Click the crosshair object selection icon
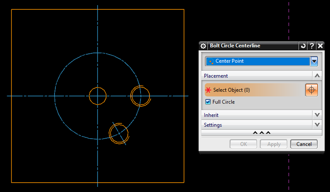Image resolution: width=330 pixels, height=192 pixels. 312,90
